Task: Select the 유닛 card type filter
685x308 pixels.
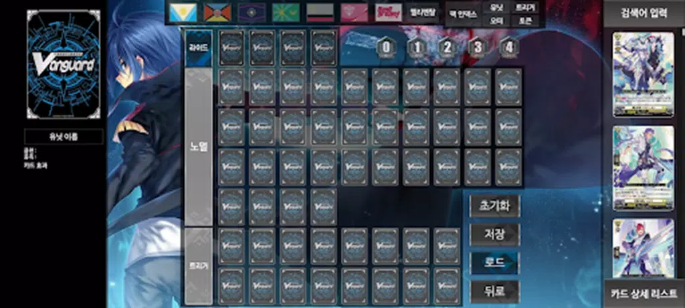Action: click(496, 7)
